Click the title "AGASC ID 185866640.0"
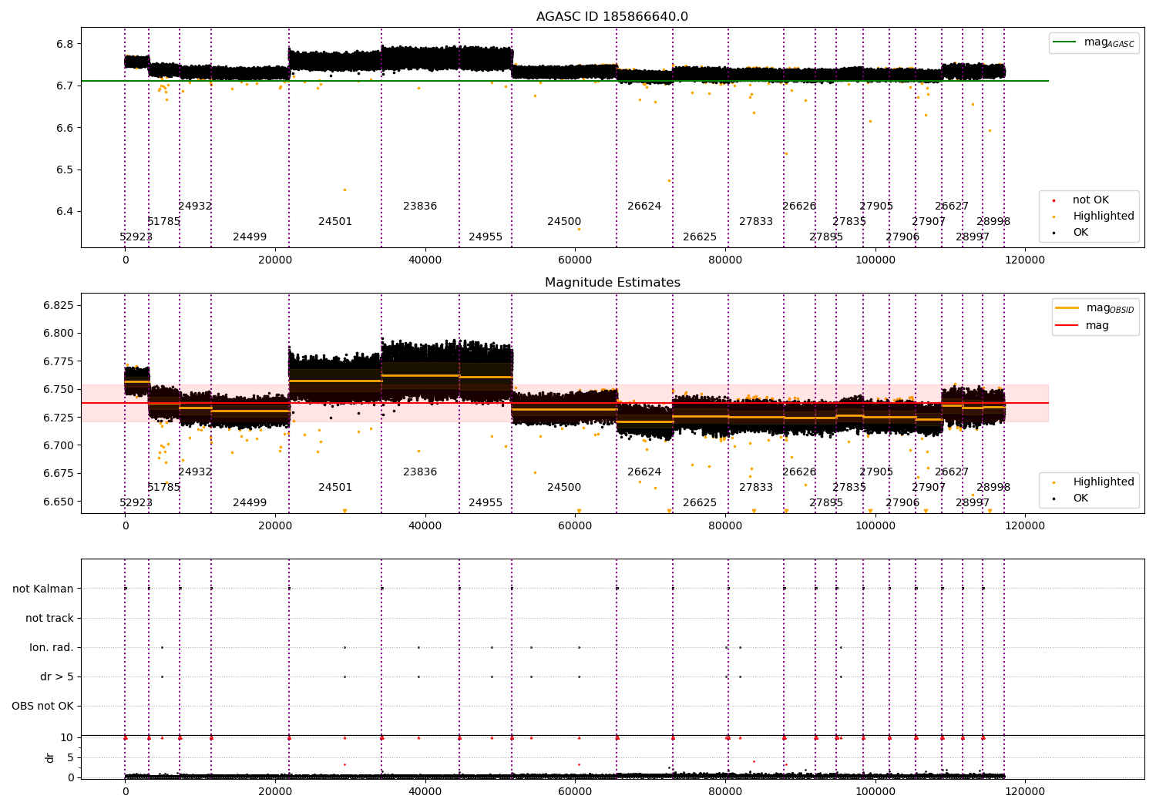The height and width of the screenshot is (809, 1156). click(612, 17)
